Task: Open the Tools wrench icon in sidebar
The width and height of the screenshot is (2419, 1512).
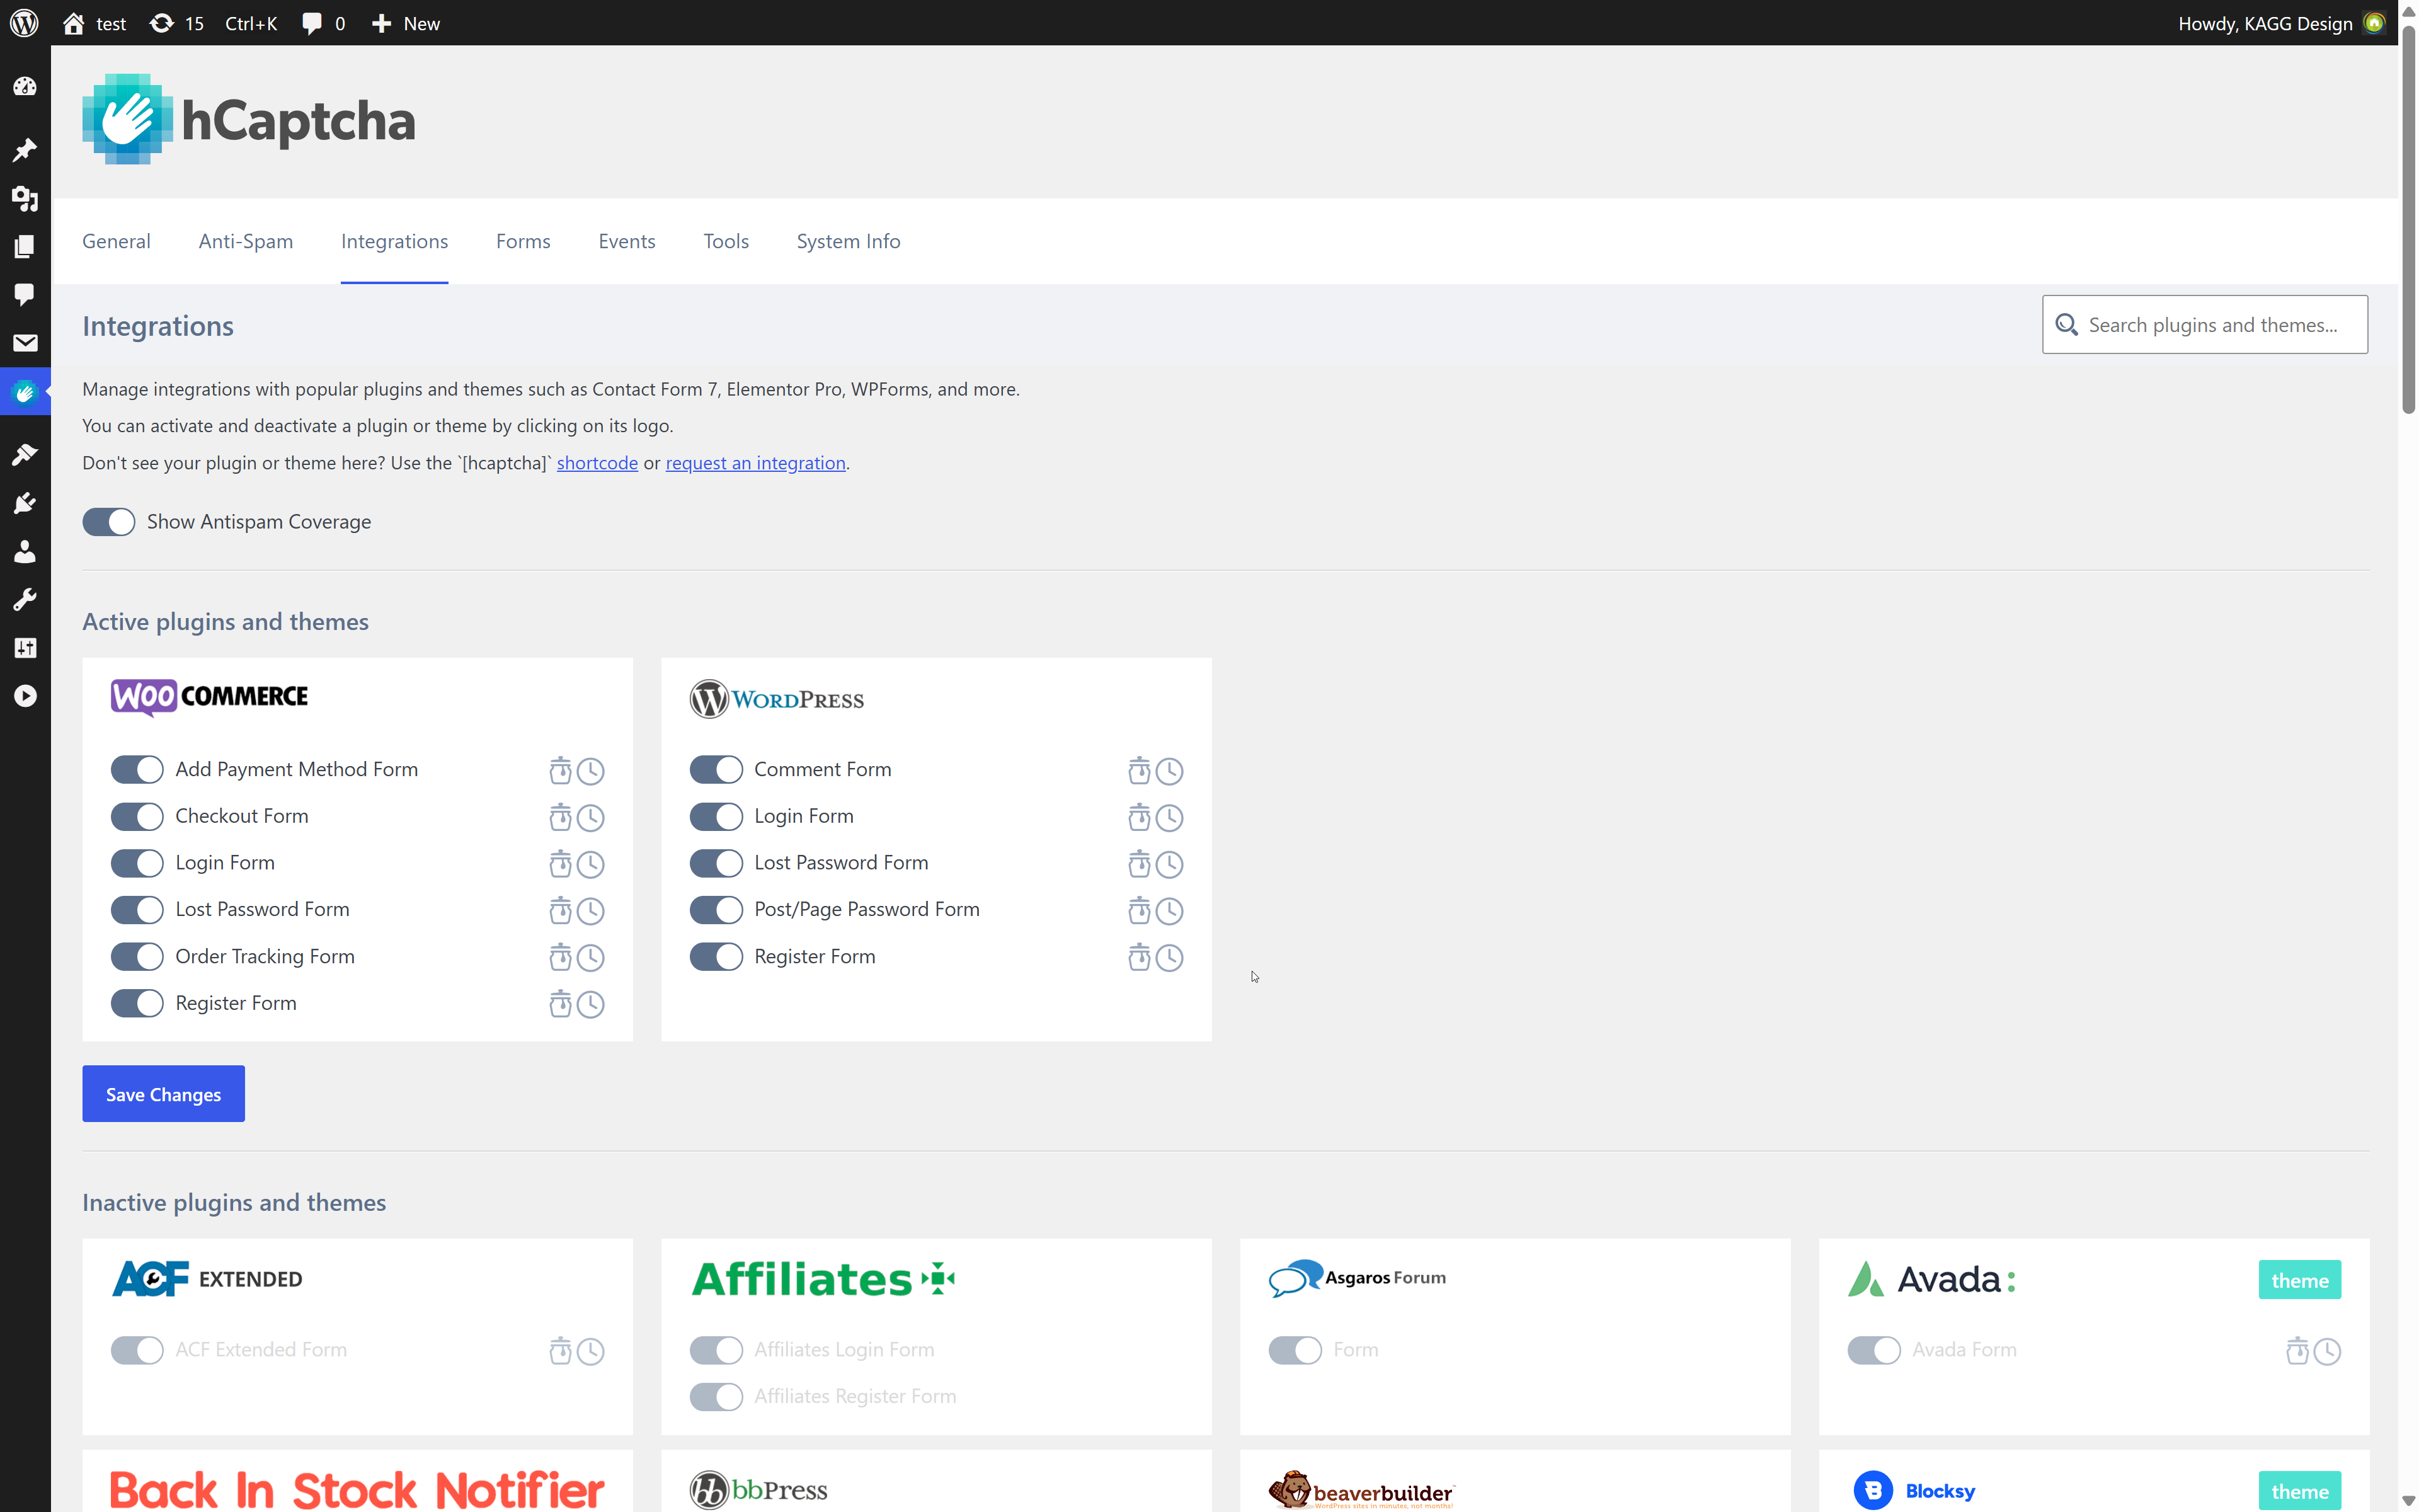Action: click(25, 599)
